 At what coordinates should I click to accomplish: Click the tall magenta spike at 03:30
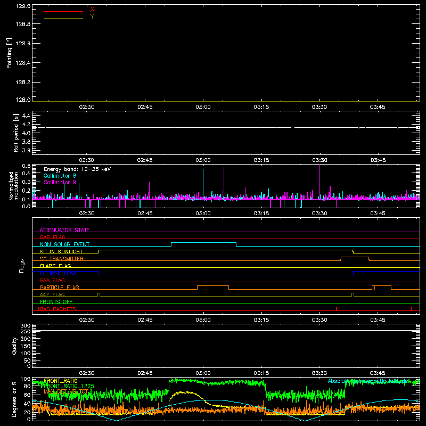320,182
